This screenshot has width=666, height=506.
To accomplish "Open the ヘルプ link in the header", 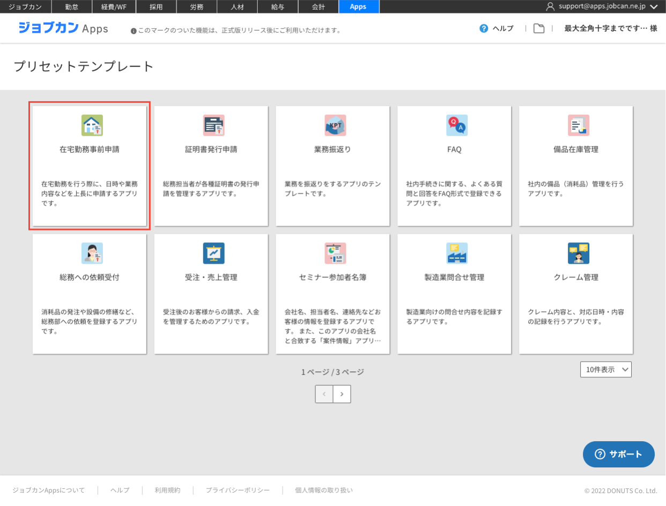I will 497,28.
